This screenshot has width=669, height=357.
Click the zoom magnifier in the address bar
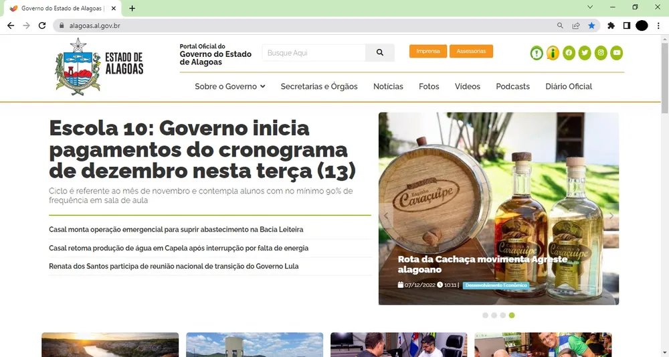(x=560, y=25)
